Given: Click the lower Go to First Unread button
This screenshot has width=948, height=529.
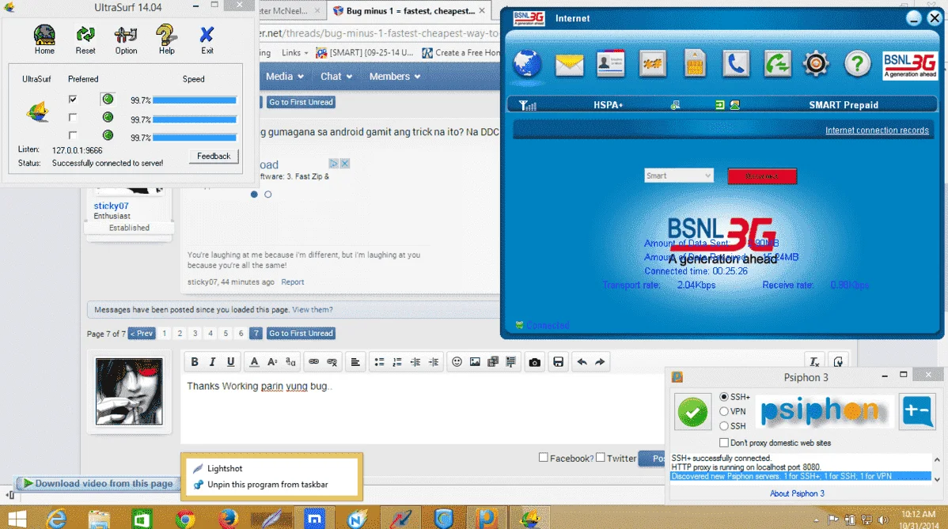Looking at the screenshot, I should click(301, 334).
